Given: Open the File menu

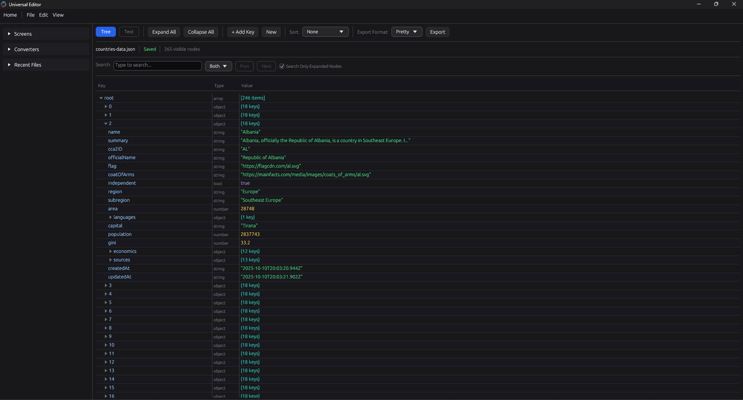Looking at the screenshot, I should click(31, 15).
